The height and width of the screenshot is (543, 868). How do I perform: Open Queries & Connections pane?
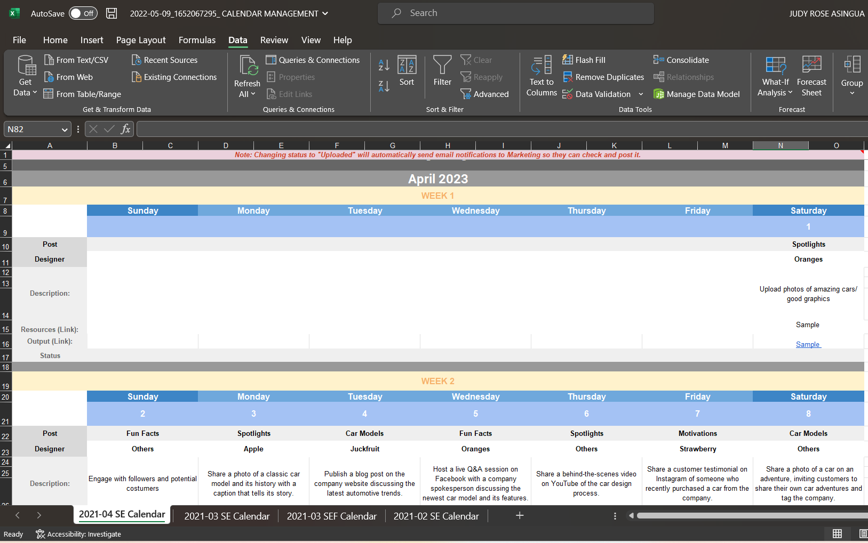[313, 60]
